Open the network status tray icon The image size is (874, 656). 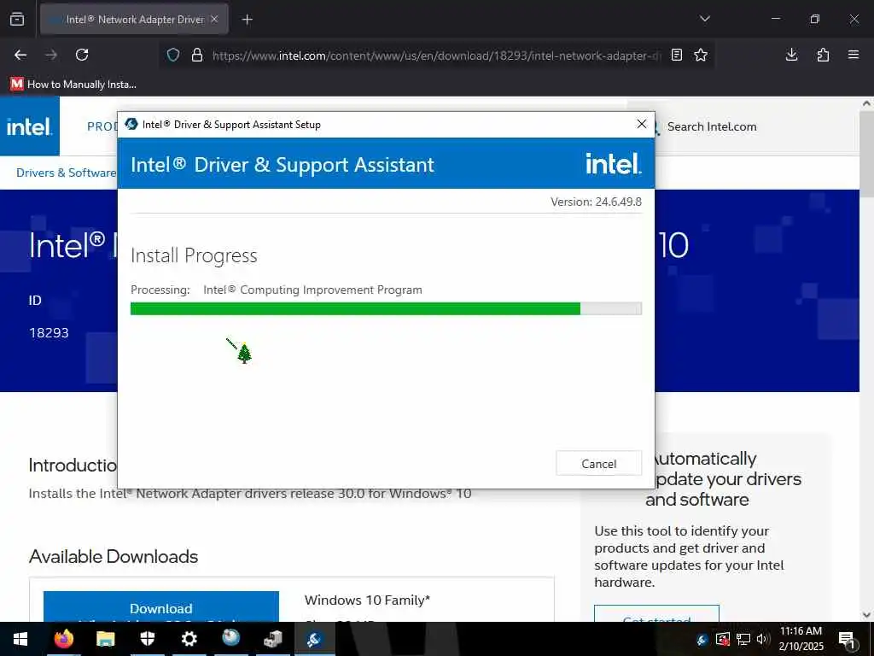point(743,639)
